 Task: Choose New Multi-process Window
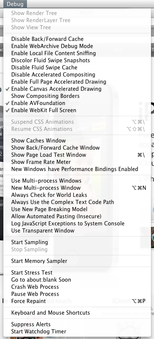[x=77, y=187]
